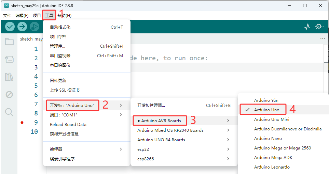Select the checked Arduino Uno board
The height and width of the screenshot is (175, 329).
click(x=283, y=110)
